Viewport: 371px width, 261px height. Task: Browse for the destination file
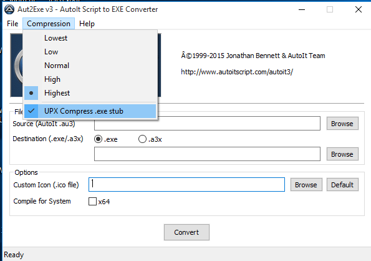tap(342, 154)
